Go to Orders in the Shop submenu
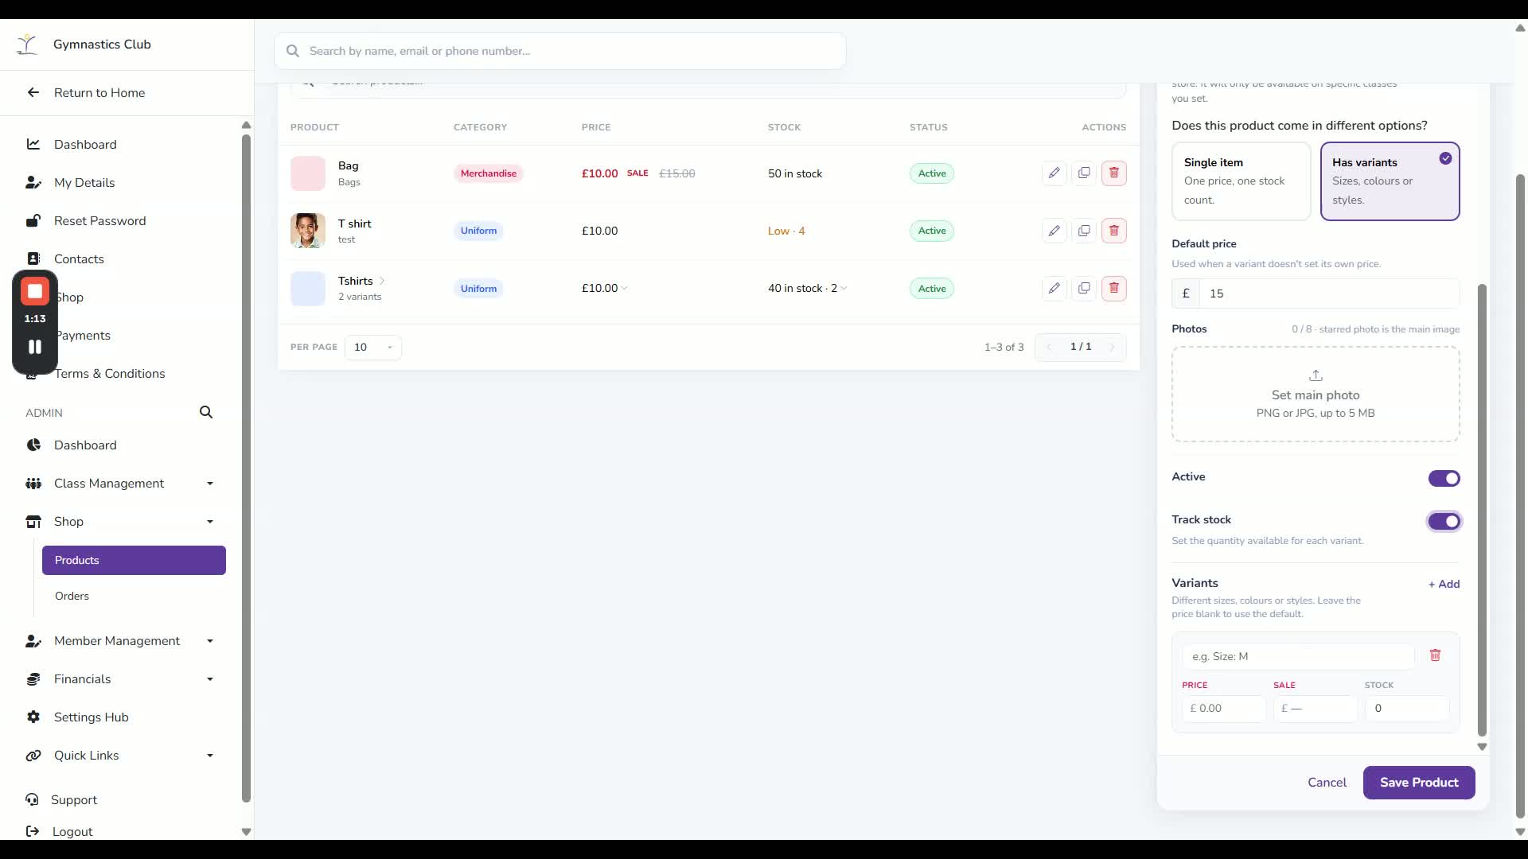 tap(72, 596)
